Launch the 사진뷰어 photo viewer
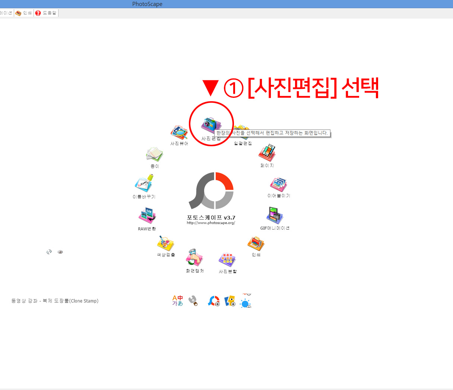Viewport: 453px width, 390px height. (179, 133)
